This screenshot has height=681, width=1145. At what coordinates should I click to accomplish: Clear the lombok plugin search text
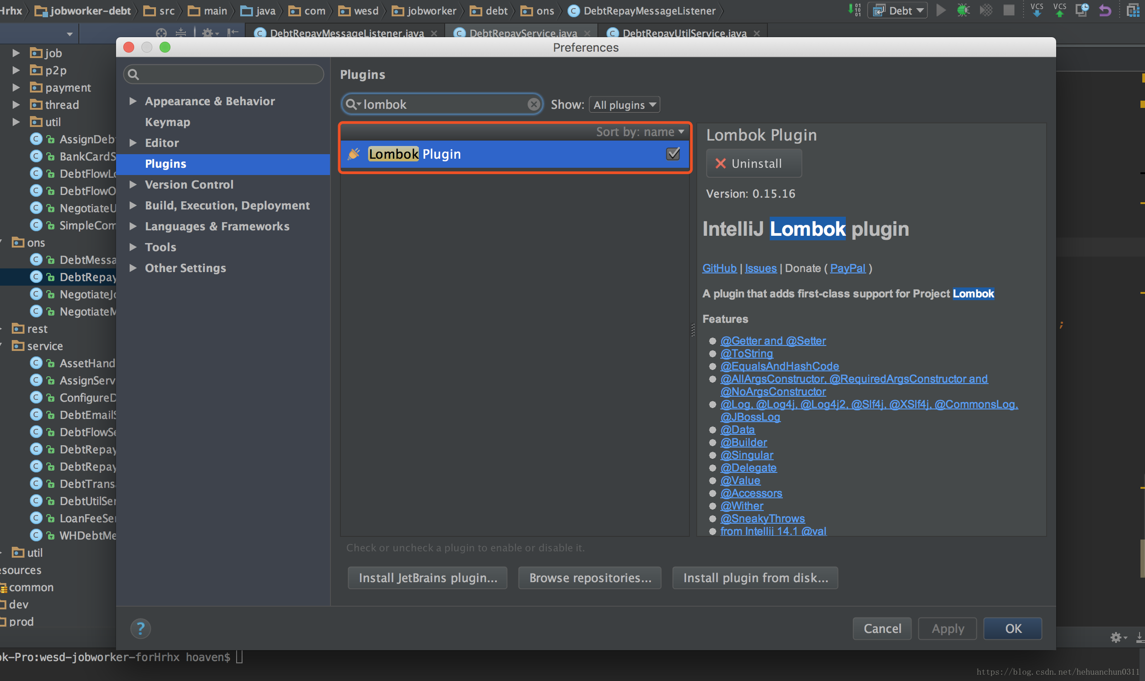[x=533, y=104]
